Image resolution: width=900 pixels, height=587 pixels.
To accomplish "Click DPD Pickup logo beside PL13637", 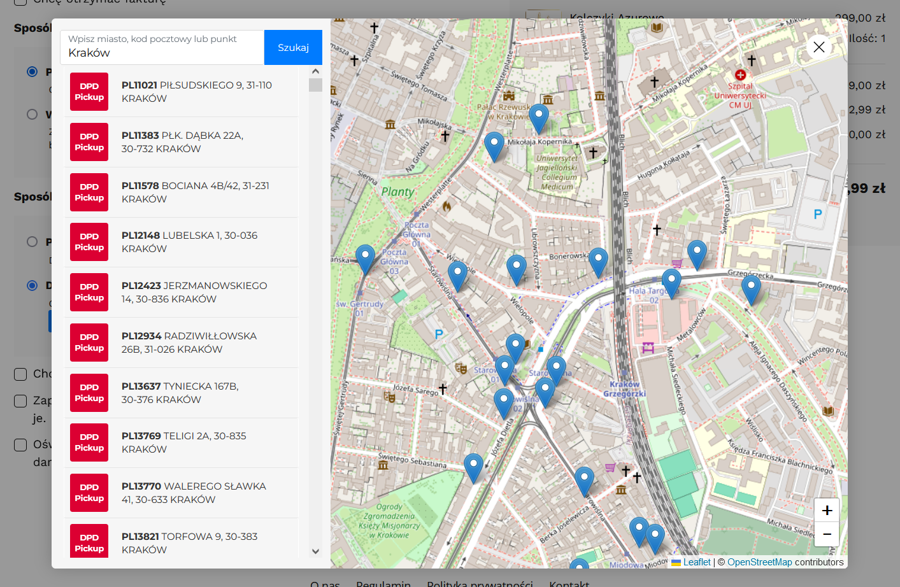I will [89, 393].
